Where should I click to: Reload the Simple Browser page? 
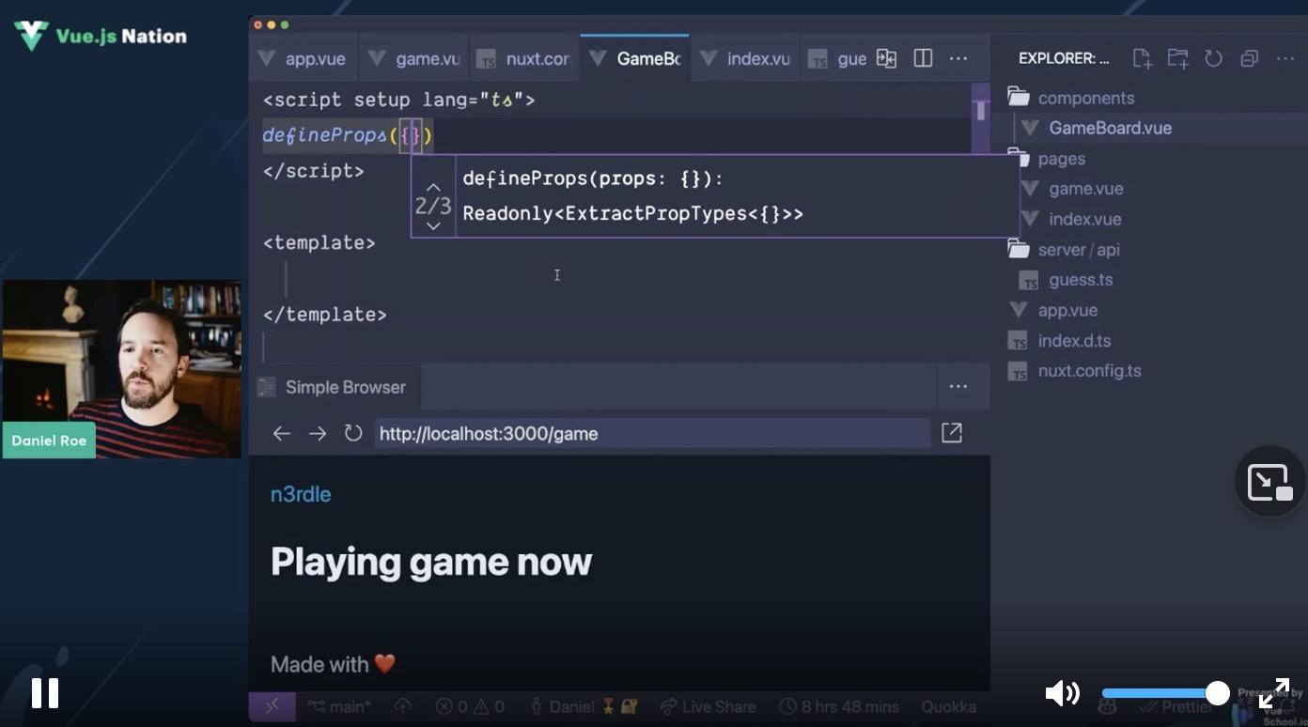(353, 433)
